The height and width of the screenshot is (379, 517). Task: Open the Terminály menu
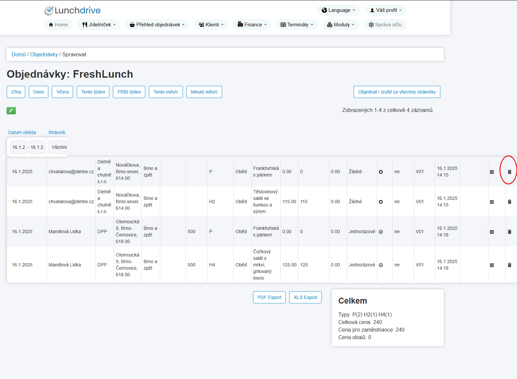pyautogui.click(x=297, y=25)
